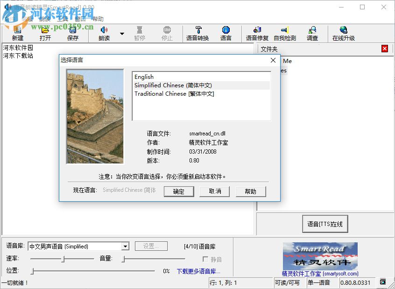395x289 pixels.
Task: Close the 文件夹 panel with the red X
Action: click(x=384, y=49)
